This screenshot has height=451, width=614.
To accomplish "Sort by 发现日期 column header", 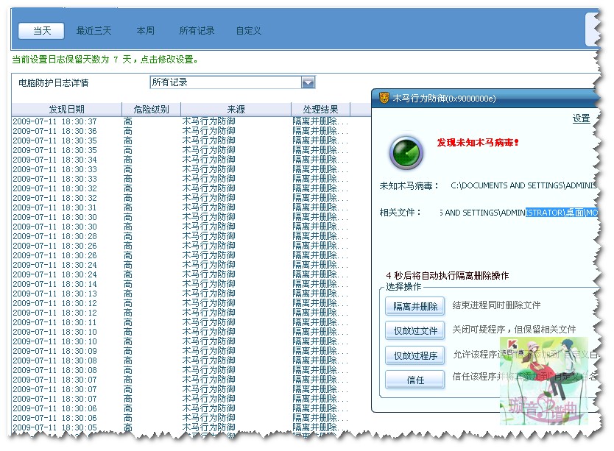I will 66,110.
